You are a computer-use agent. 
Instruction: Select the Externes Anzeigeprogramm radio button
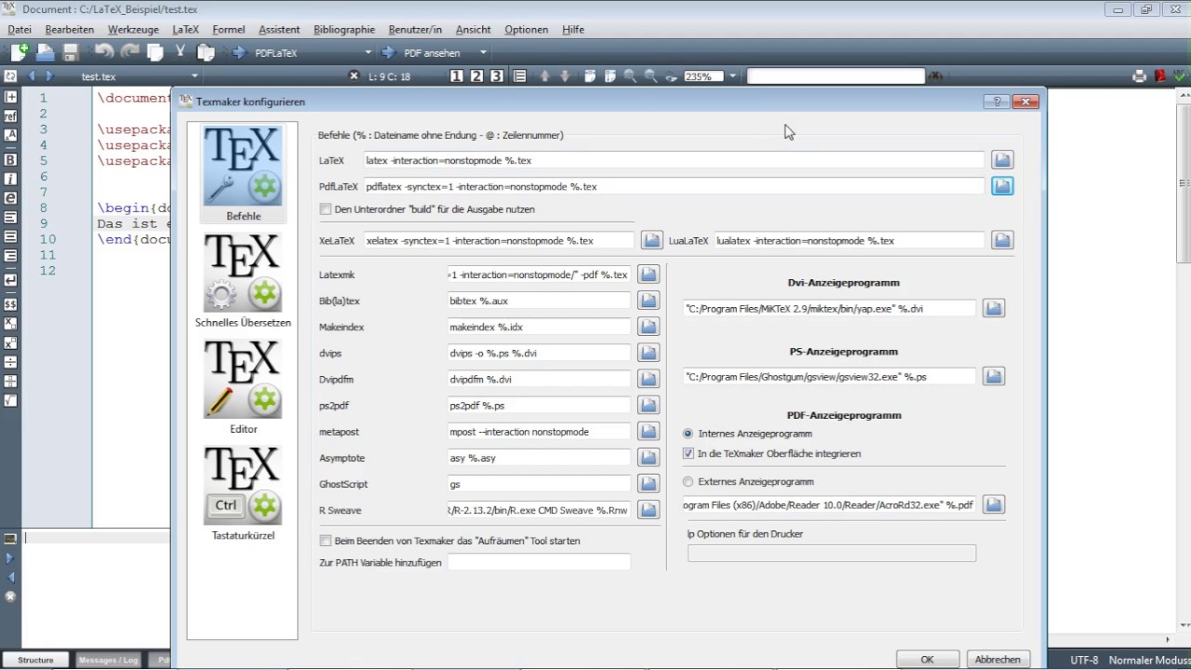[x=689, y=482]
